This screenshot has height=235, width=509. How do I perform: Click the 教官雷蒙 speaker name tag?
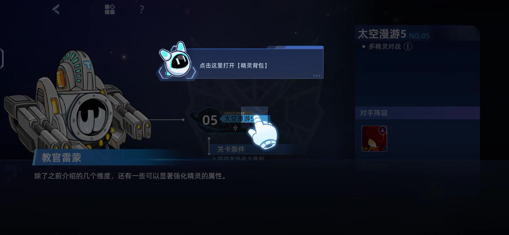pos(61,158)
